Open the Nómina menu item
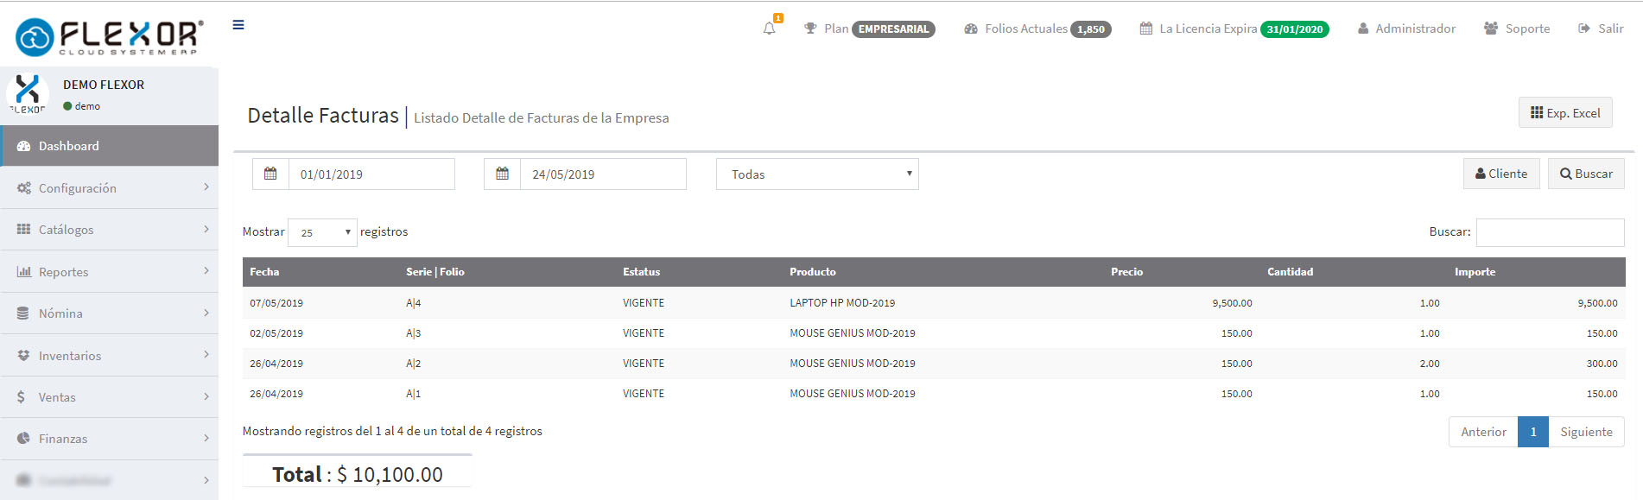1643x500 pixels. [110, 313]
